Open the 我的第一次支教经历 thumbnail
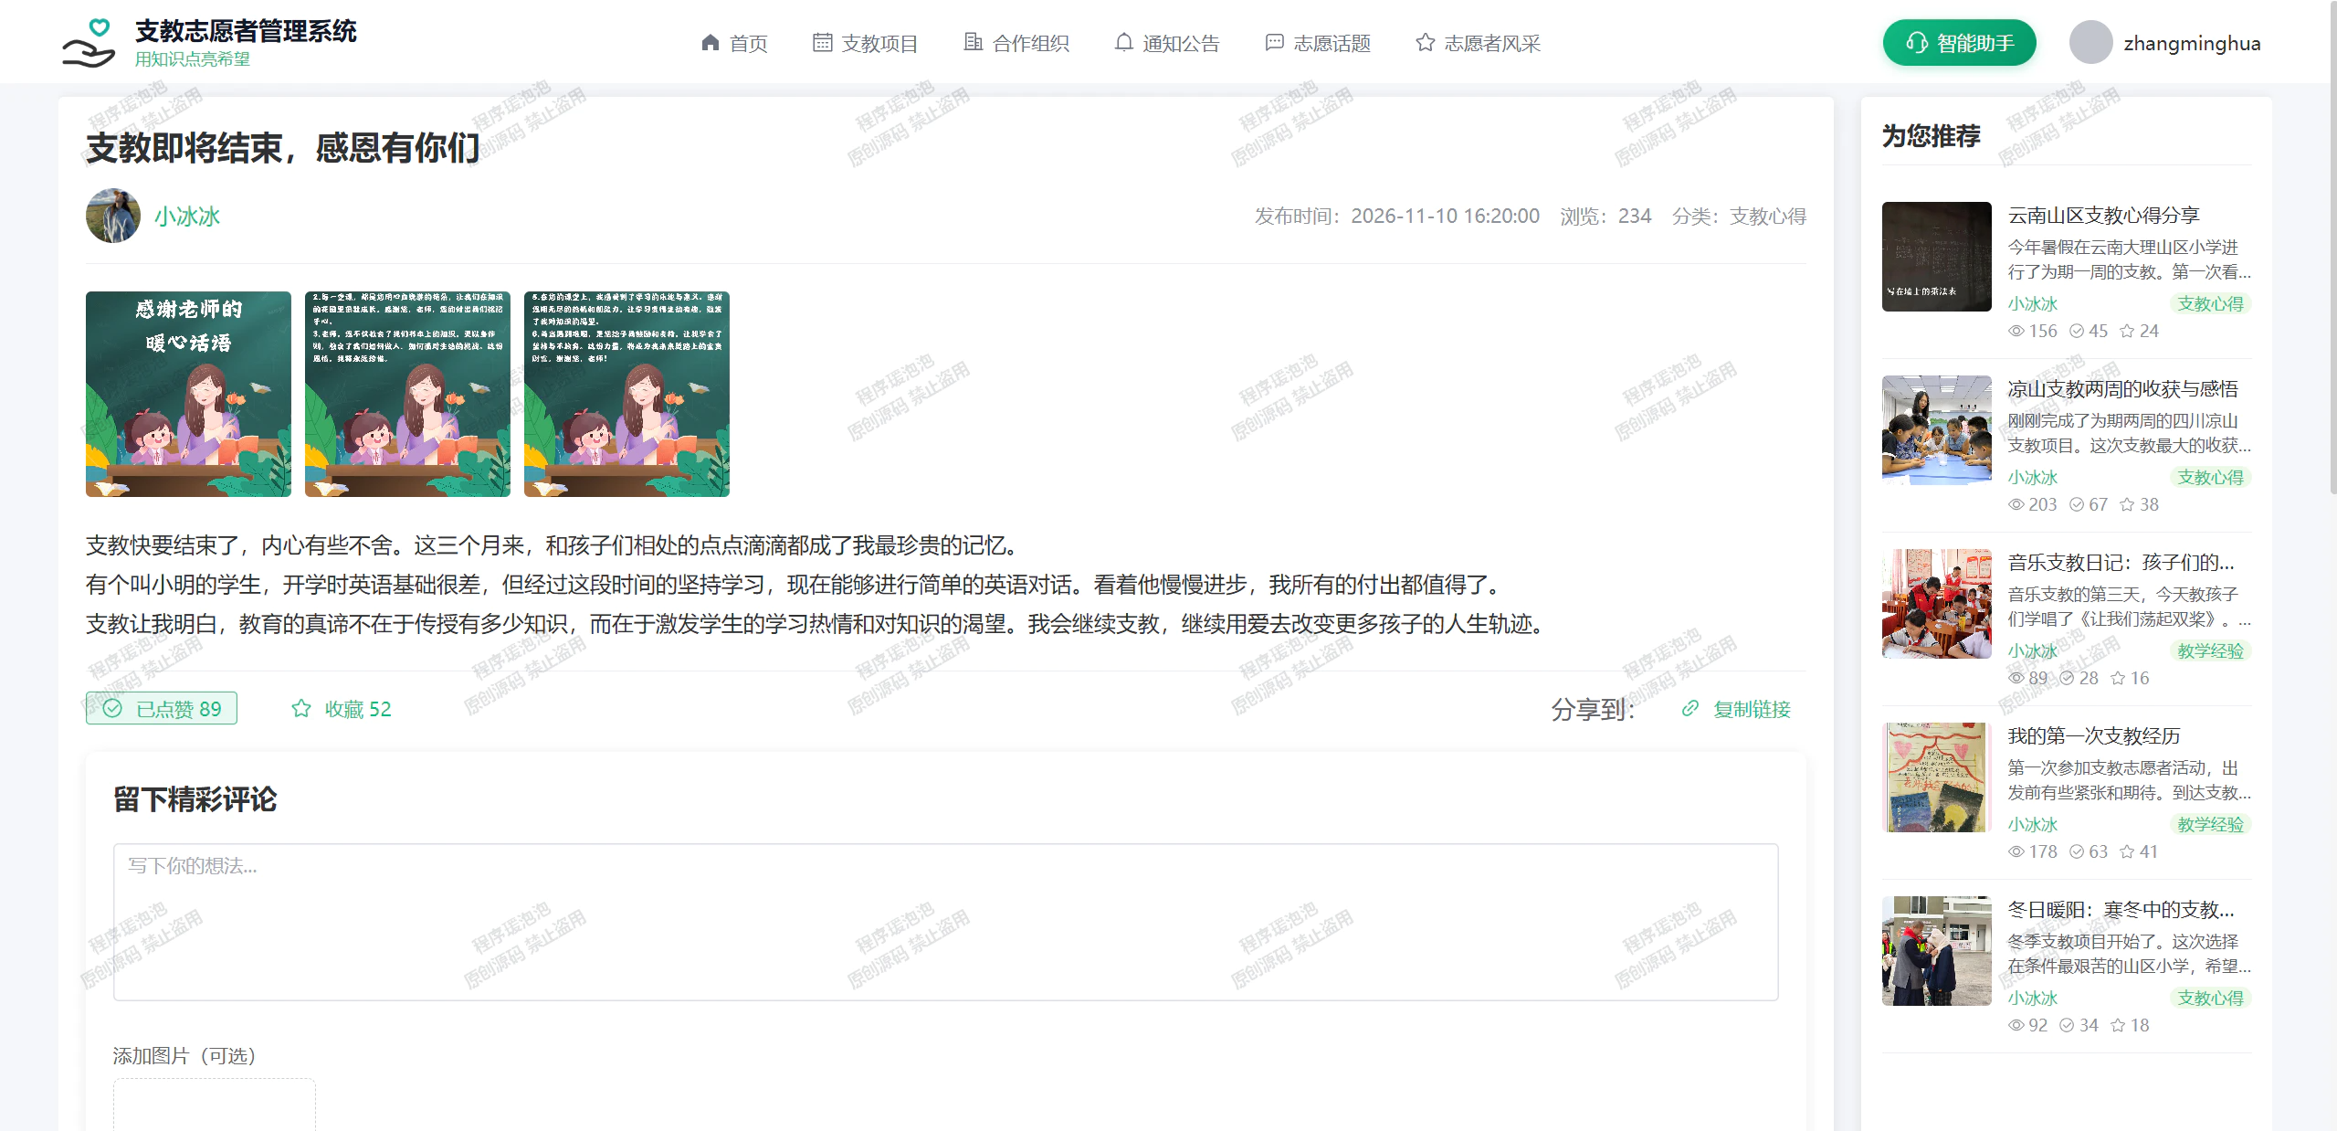 [x=1937, y=777]
